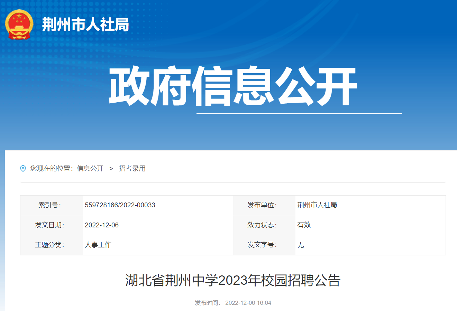The image size is (457, 311).
Task: Select the 人事工作 category value
Action: pyautogui.click(x=98, y=245)
